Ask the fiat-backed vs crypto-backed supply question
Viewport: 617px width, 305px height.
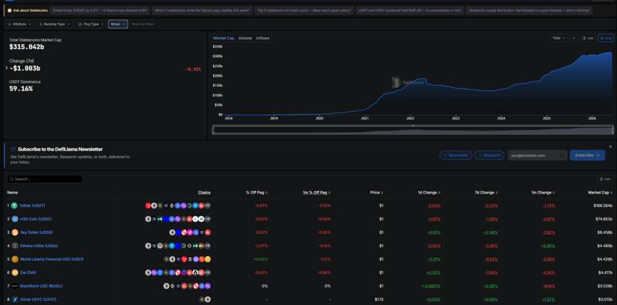(529, 11)
